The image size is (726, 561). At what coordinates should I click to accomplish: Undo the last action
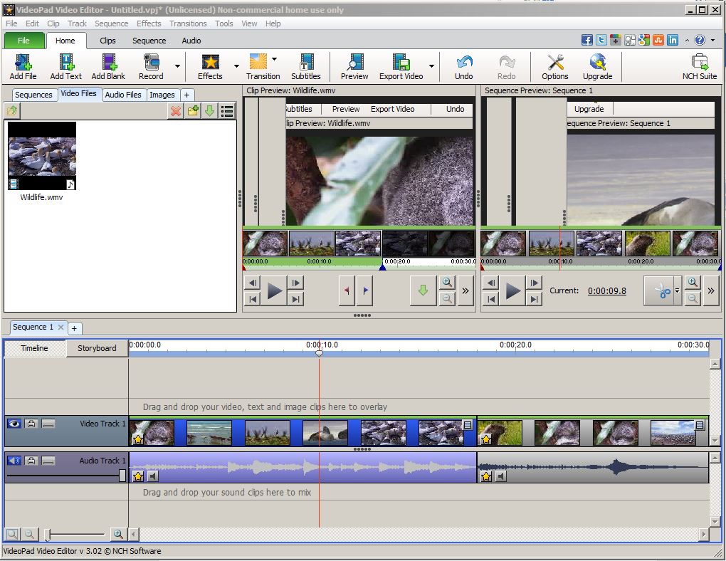(x=463, y=67)
